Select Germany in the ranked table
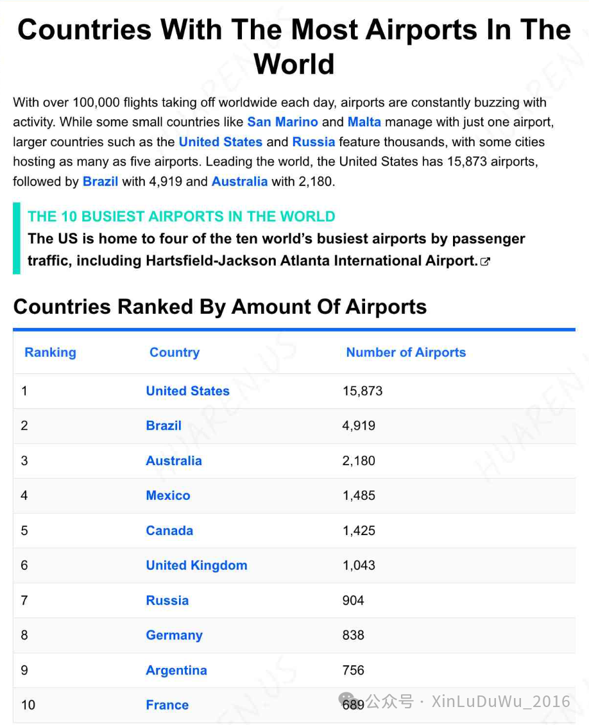The image size is (589, 725). tap(175, 635)
